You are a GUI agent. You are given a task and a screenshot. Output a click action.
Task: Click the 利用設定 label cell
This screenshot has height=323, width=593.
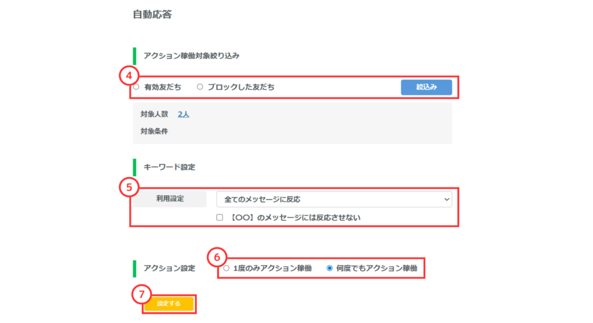coord(170,199)
